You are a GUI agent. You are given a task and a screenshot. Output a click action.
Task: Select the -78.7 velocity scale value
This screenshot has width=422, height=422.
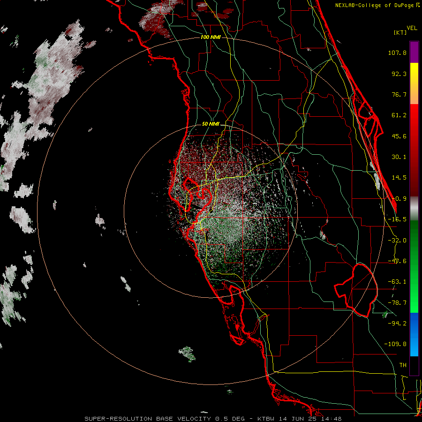click(397, 303)
